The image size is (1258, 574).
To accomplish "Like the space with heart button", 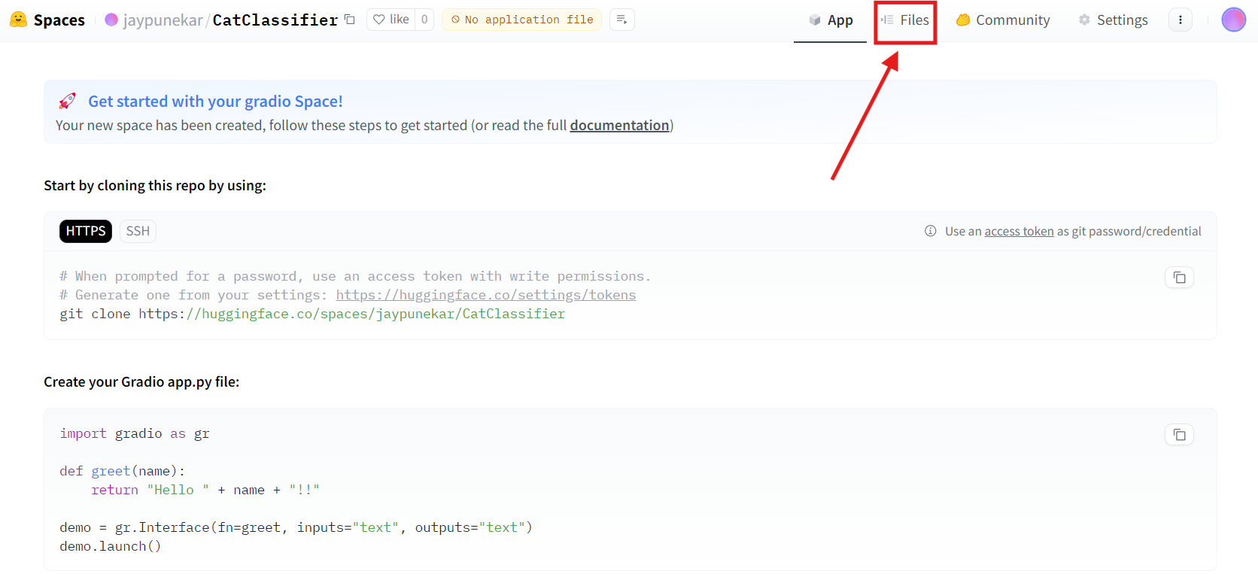I will pos(391,20).
